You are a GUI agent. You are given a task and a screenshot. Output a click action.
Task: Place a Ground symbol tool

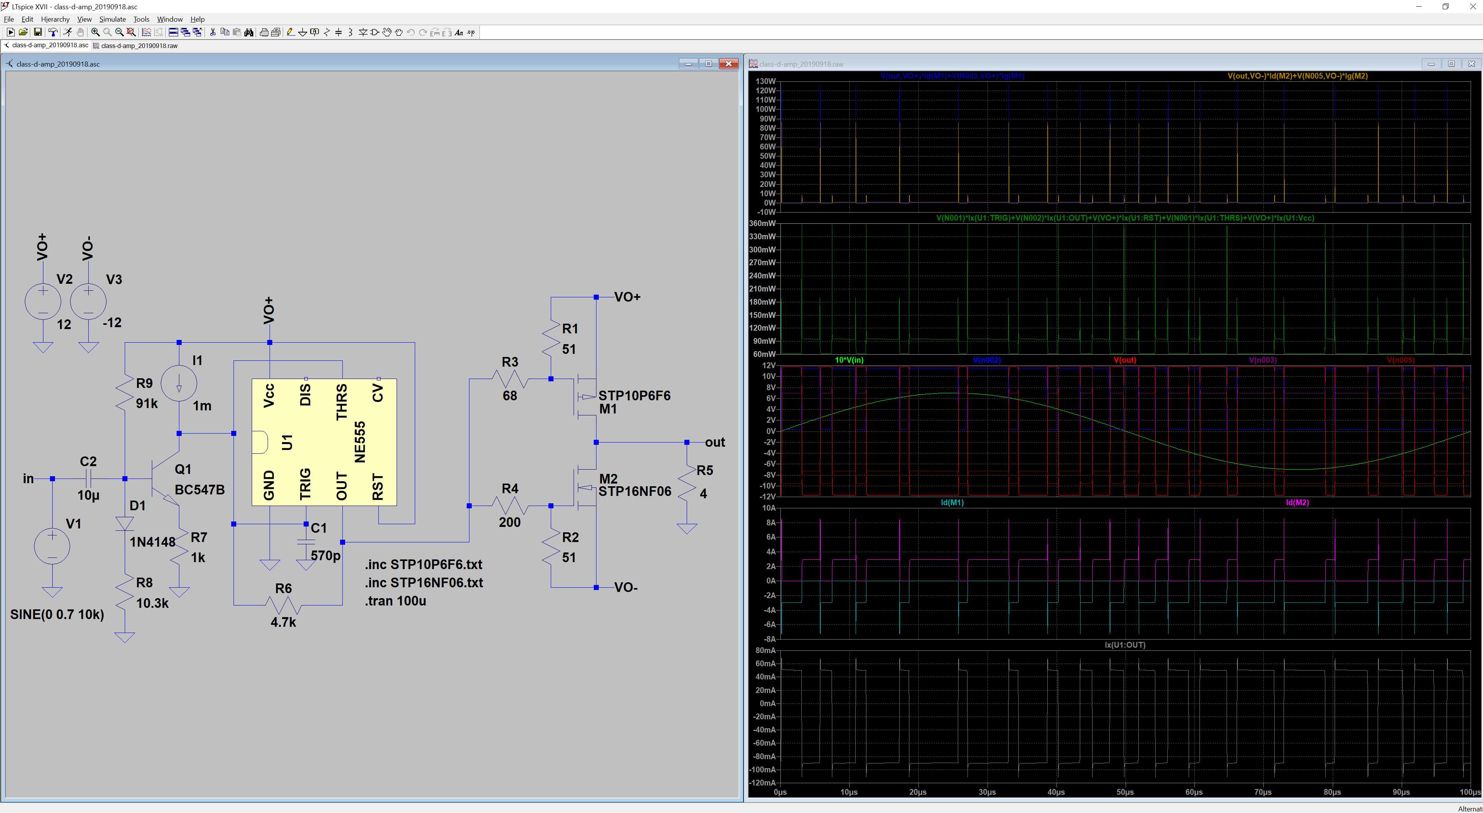click(x=302, y=32)
